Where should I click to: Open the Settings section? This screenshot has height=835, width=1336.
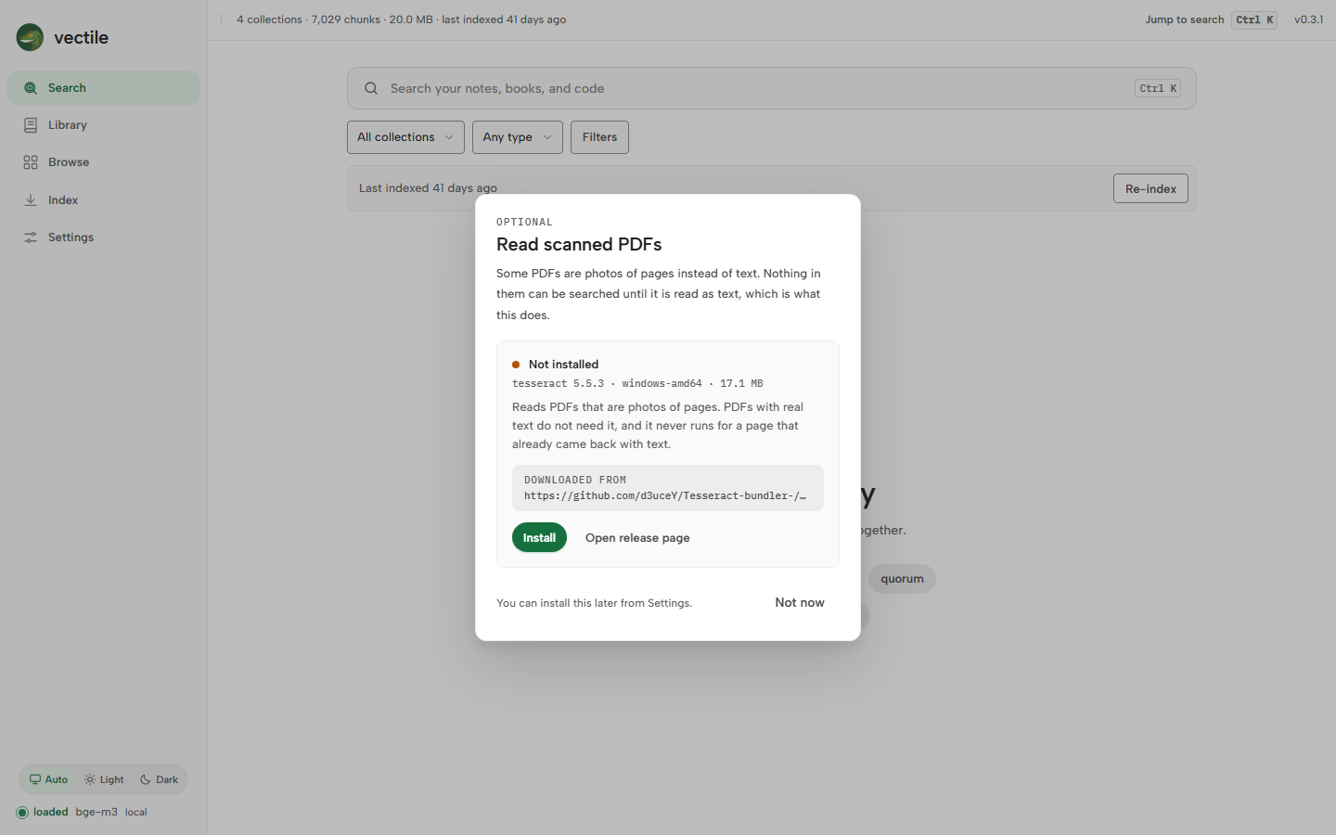coord(103,238)
